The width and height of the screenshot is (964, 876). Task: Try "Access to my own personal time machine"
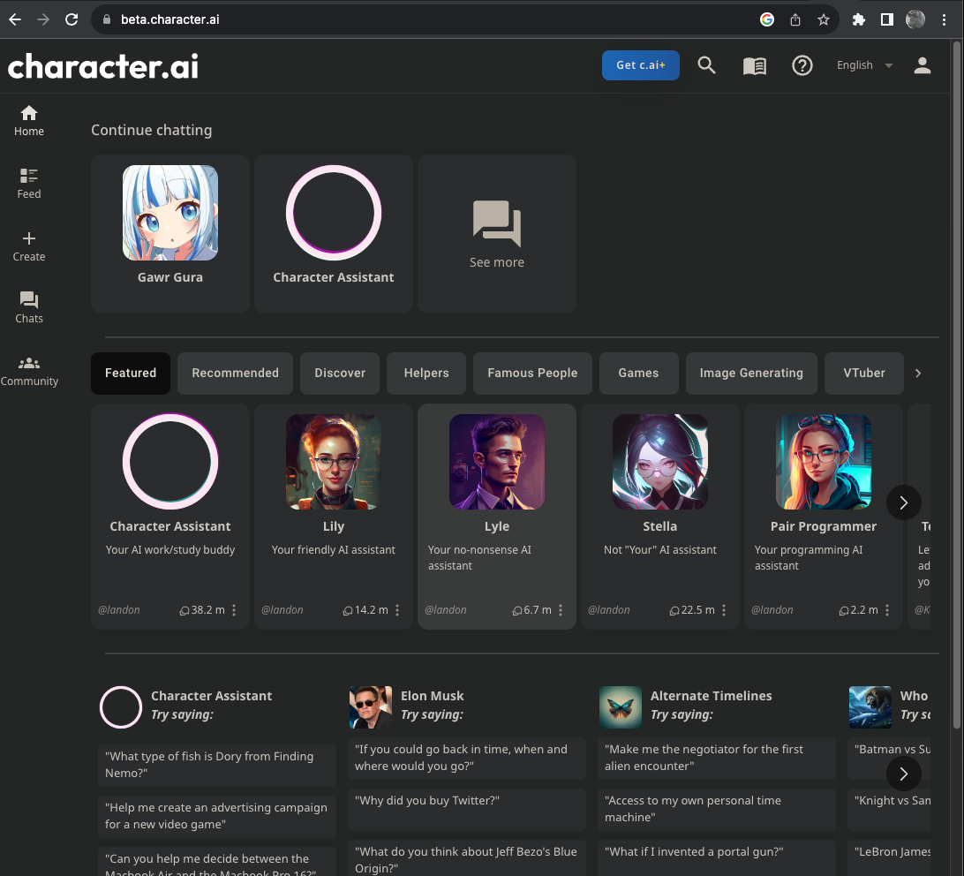point(716,810)
